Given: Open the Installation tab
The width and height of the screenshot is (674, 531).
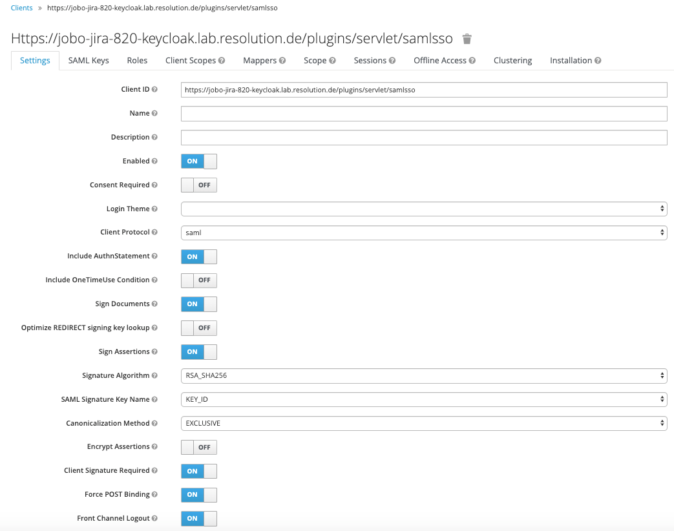Looking at the screenshot, I should pos(571,61).
